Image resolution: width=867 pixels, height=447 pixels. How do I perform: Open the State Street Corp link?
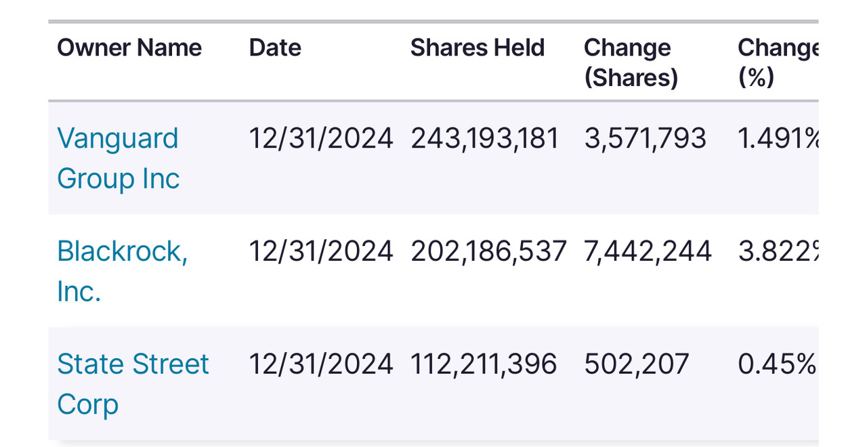pos(133,383)
